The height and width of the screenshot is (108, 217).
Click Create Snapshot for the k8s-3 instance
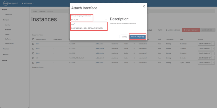pos(205,49)
